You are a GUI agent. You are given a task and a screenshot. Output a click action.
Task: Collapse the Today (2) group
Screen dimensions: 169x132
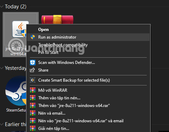tap(2, 7)
